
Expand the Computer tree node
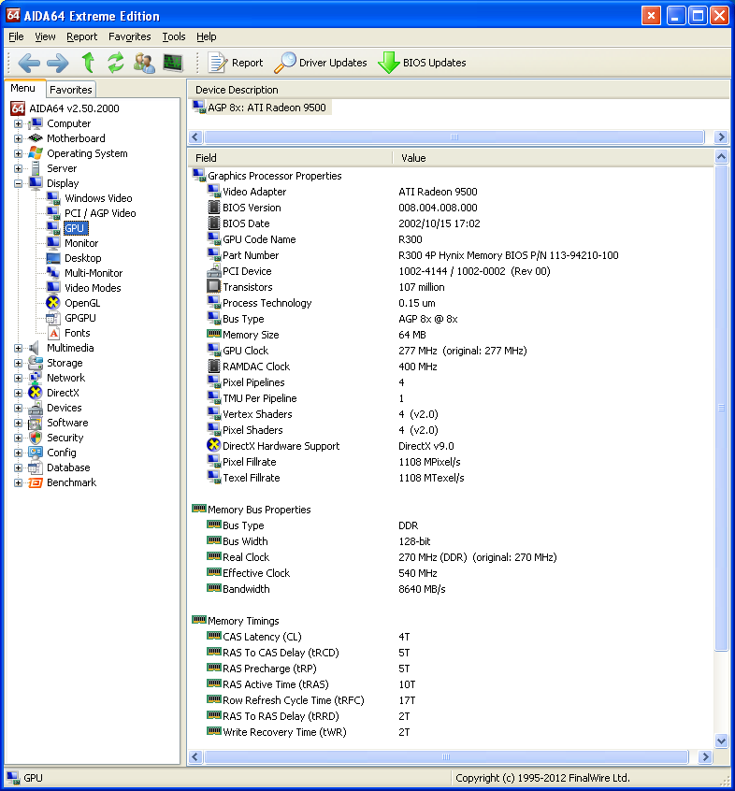coord(18,123)
